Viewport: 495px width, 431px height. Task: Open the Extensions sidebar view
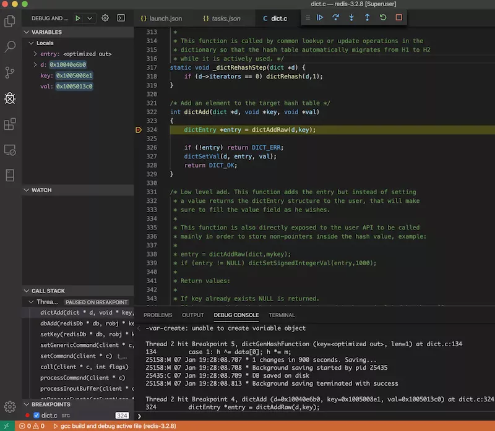(10, 124)
